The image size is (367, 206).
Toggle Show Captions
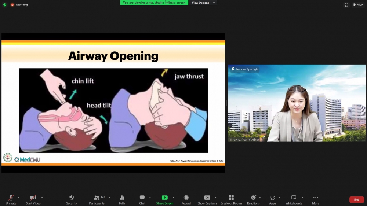point(207,198)
